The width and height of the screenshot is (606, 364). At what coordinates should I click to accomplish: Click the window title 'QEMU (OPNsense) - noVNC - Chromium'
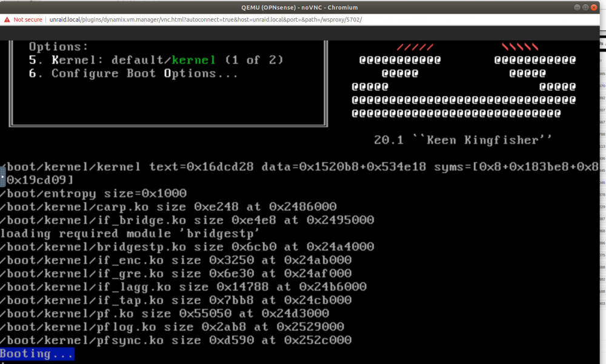pyautogui.click(x=299, y=7)
